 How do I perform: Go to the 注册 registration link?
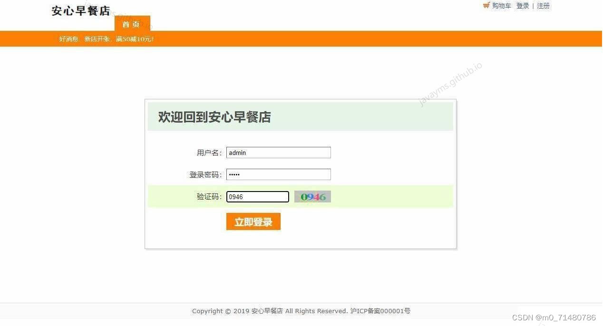pos(543,6)
